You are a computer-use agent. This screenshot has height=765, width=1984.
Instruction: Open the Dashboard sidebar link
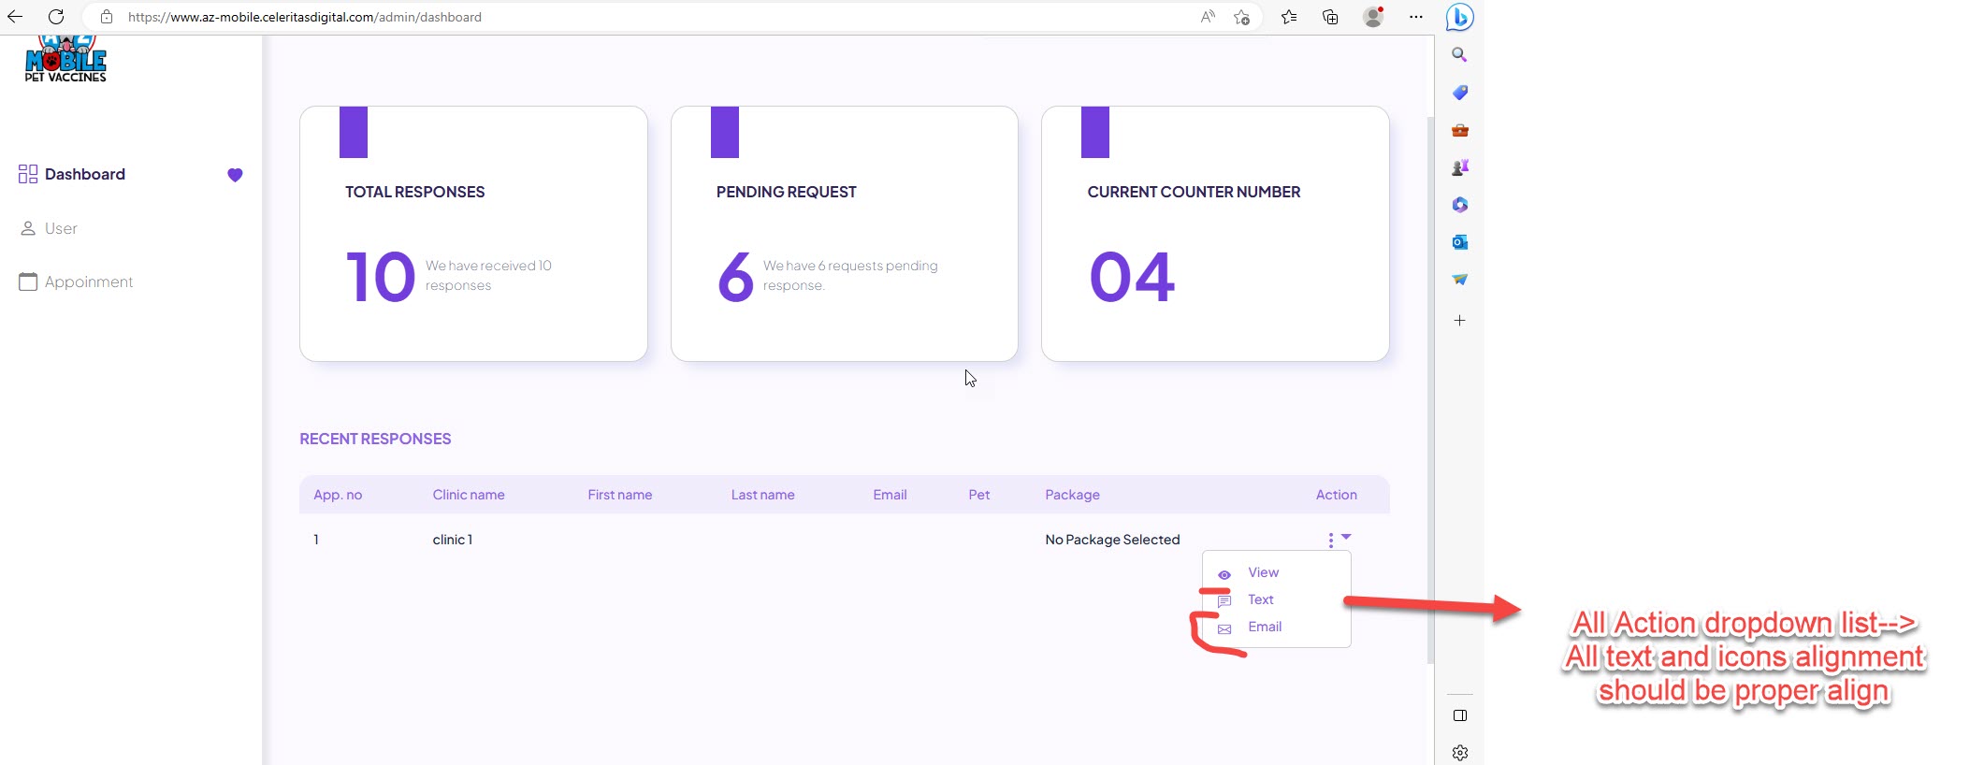click(84, 174)
